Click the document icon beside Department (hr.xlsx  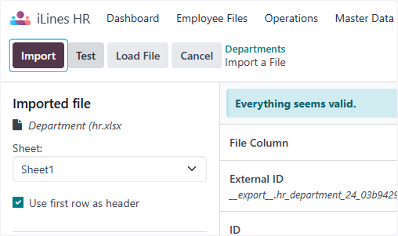point(17,125)
